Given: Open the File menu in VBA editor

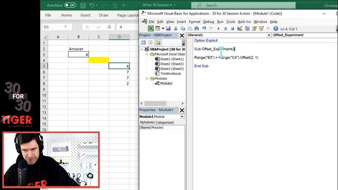Looking at the screenshot, I should 152,22.
